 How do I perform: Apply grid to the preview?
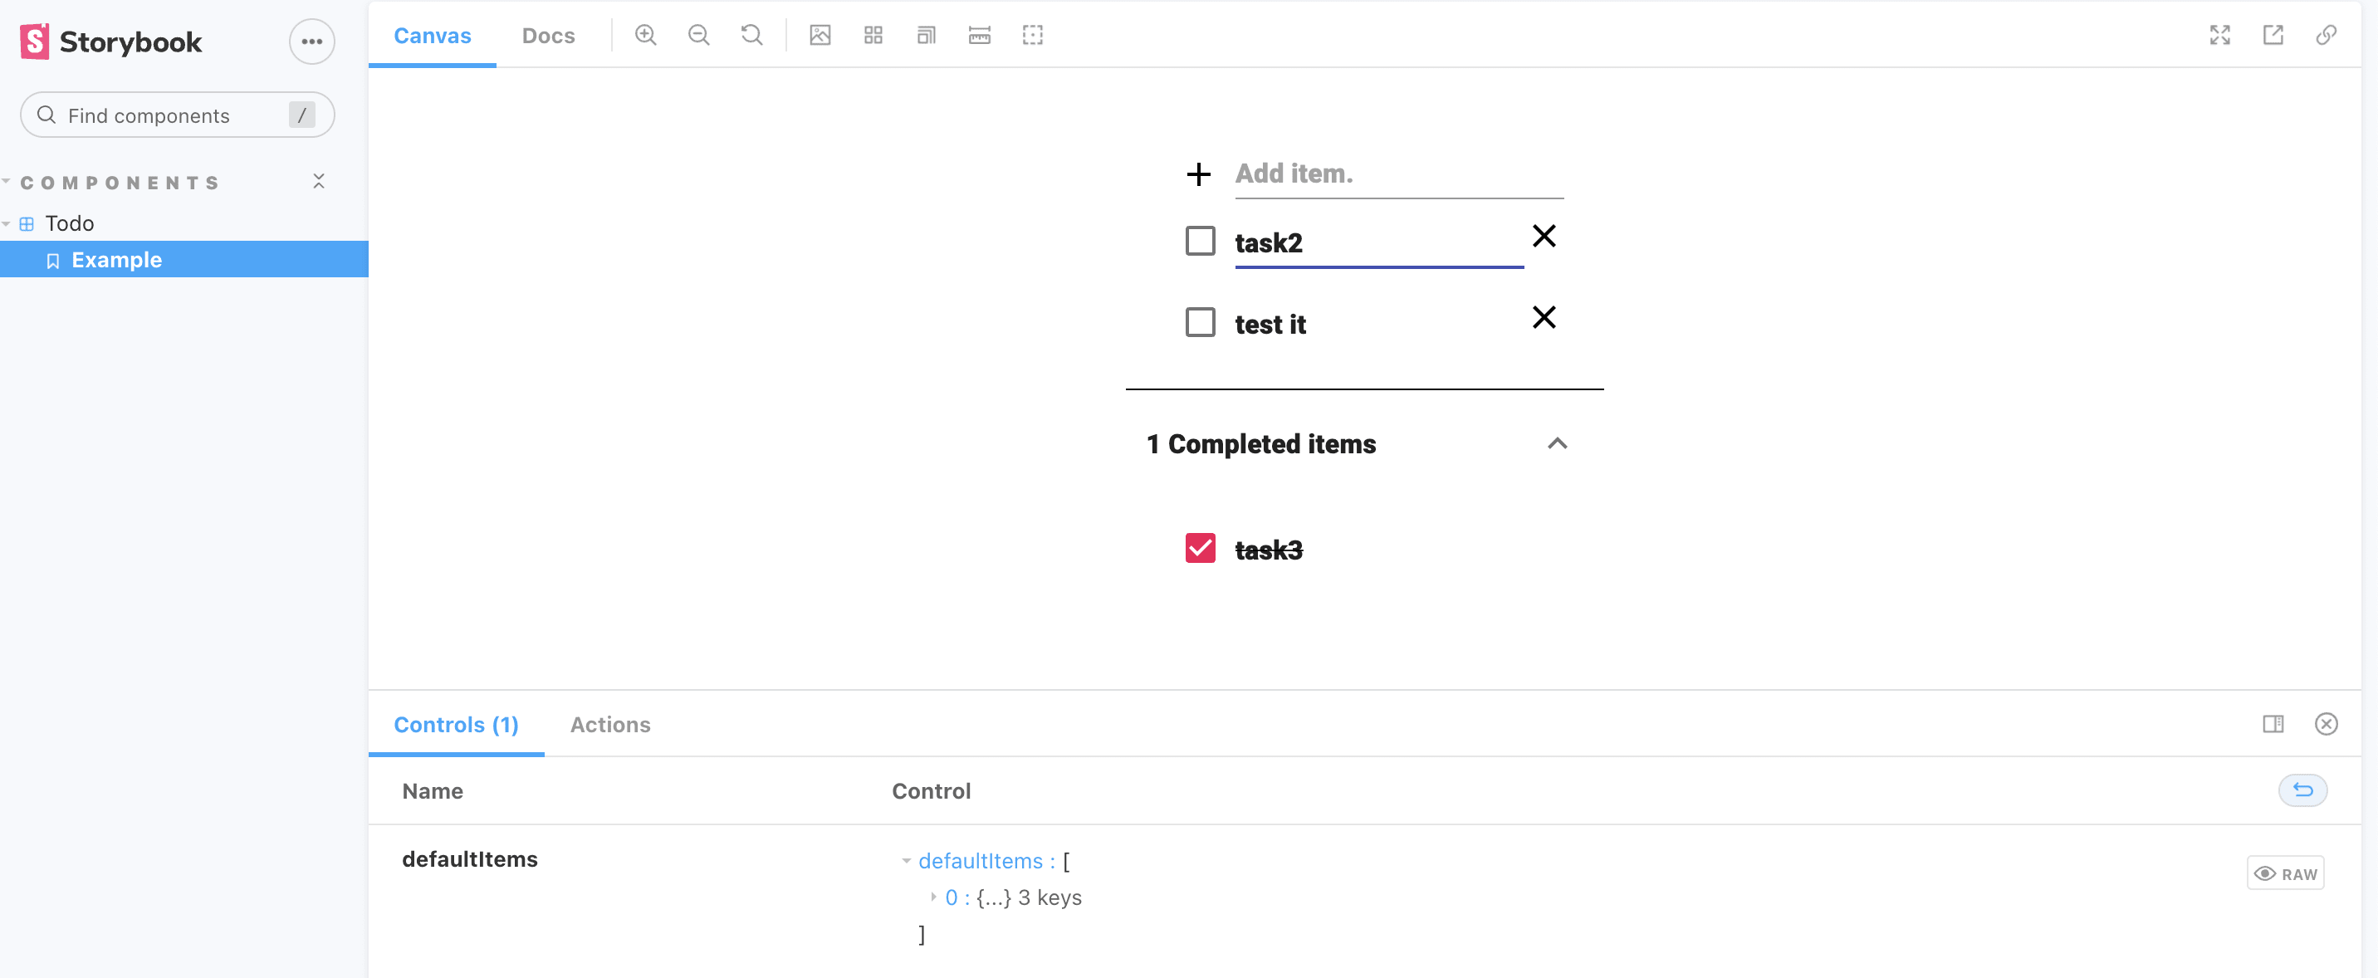873,35
